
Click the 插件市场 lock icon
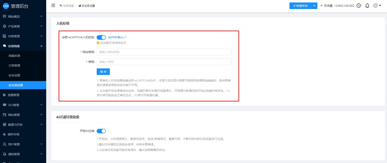tap(5, 134)
